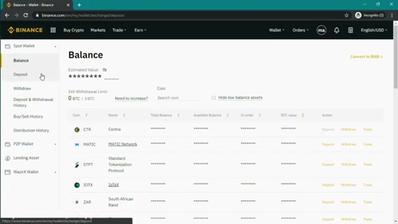Image resolution: width=398 pixels, height=224 pixels.
Task: Expand the WazirX Wallet section
Action: [55, 172]
